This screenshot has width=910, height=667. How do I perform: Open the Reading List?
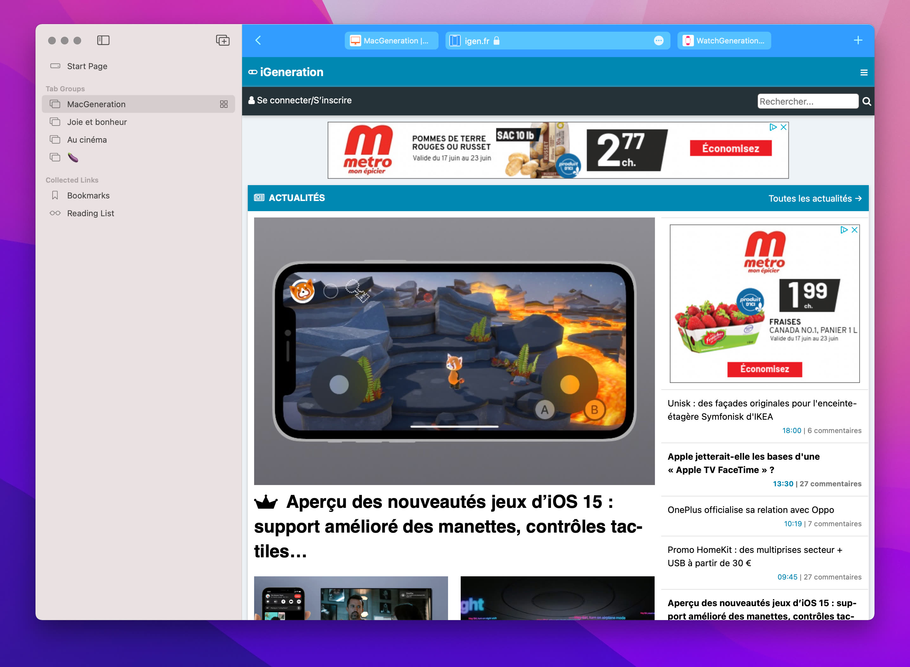[x=90, y=213]
